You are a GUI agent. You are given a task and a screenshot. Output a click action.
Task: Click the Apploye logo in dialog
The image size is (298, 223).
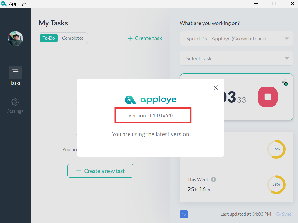tap(151, 100)
